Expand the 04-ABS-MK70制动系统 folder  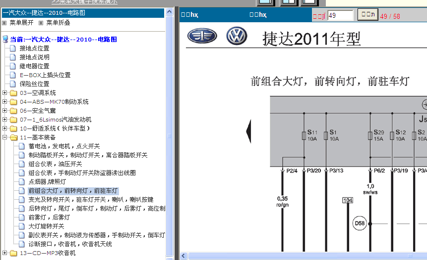pyautogui.click(x=4, y=102)
